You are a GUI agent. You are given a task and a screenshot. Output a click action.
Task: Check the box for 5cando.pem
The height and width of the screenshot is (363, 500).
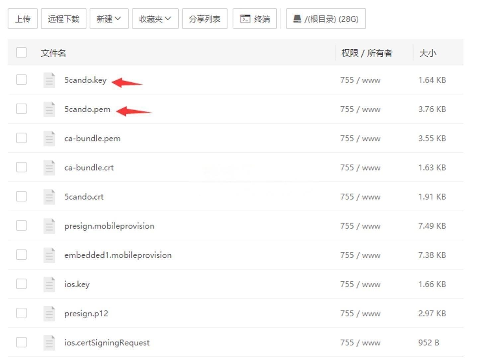click(x=21, y=109)
